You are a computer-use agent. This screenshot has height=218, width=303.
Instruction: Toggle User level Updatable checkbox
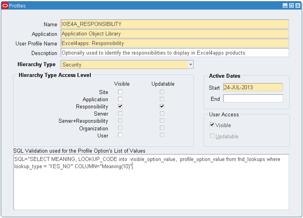[162, 135]
